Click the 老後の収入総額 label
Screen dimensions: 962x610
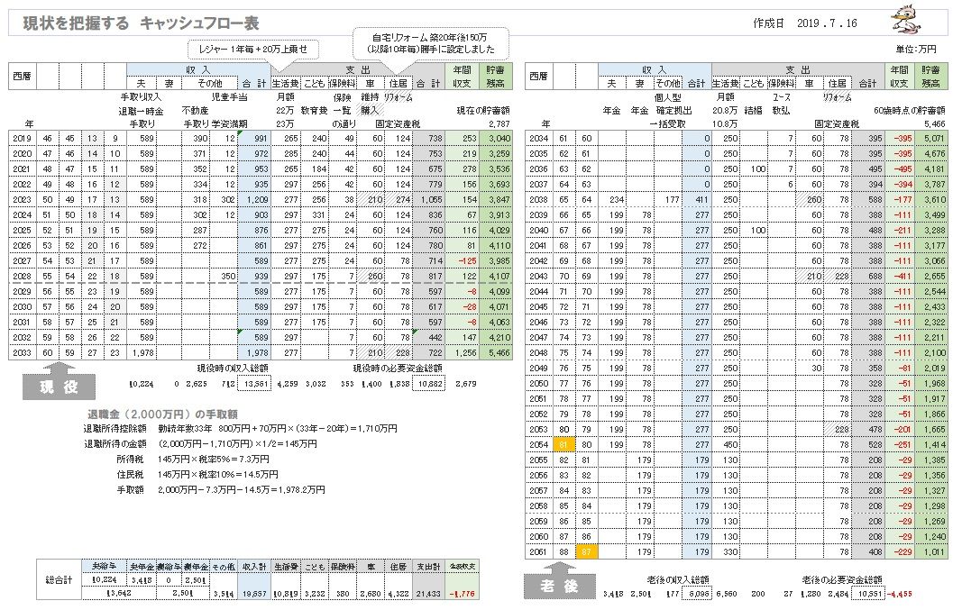678,579
